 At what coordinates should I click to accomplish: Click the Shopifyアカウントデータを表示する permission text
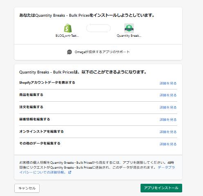point(47,82)
